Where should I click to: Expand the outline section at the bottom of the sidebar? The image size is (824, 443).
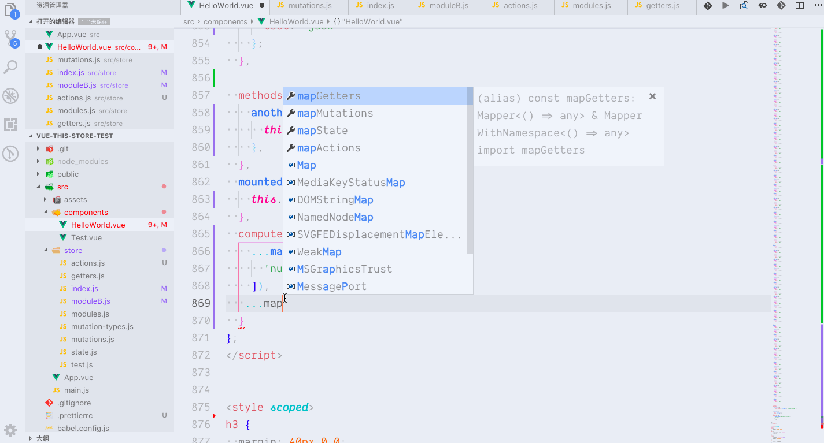coord(31,438)
